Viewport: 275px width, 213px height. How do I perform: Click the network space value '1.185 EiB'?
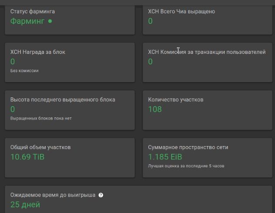165,157
